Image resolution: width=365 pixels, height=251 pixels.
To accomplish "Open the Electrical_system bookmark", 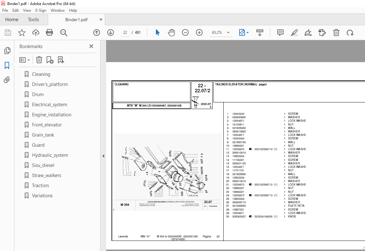I will (x=49, y=105).
